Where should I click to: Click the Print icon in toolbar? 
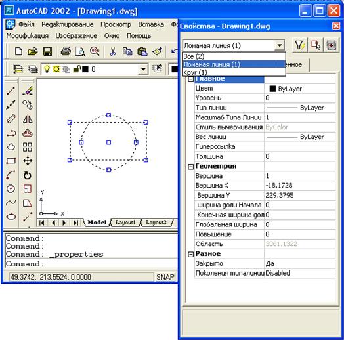pyautogui.click(x=66, y=51)
